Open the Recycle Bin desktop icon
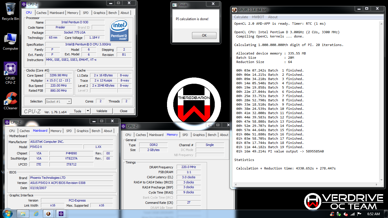 point(11,11)
